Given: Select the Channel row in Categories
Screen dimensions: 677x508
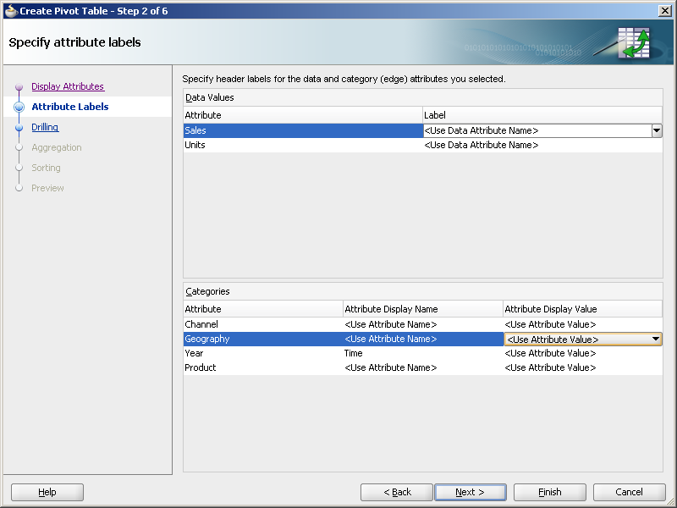Looking at the screenshot, I should click(254, 324).
